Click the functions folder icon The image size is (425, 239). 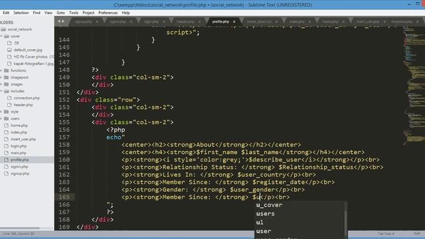point(7,70)
